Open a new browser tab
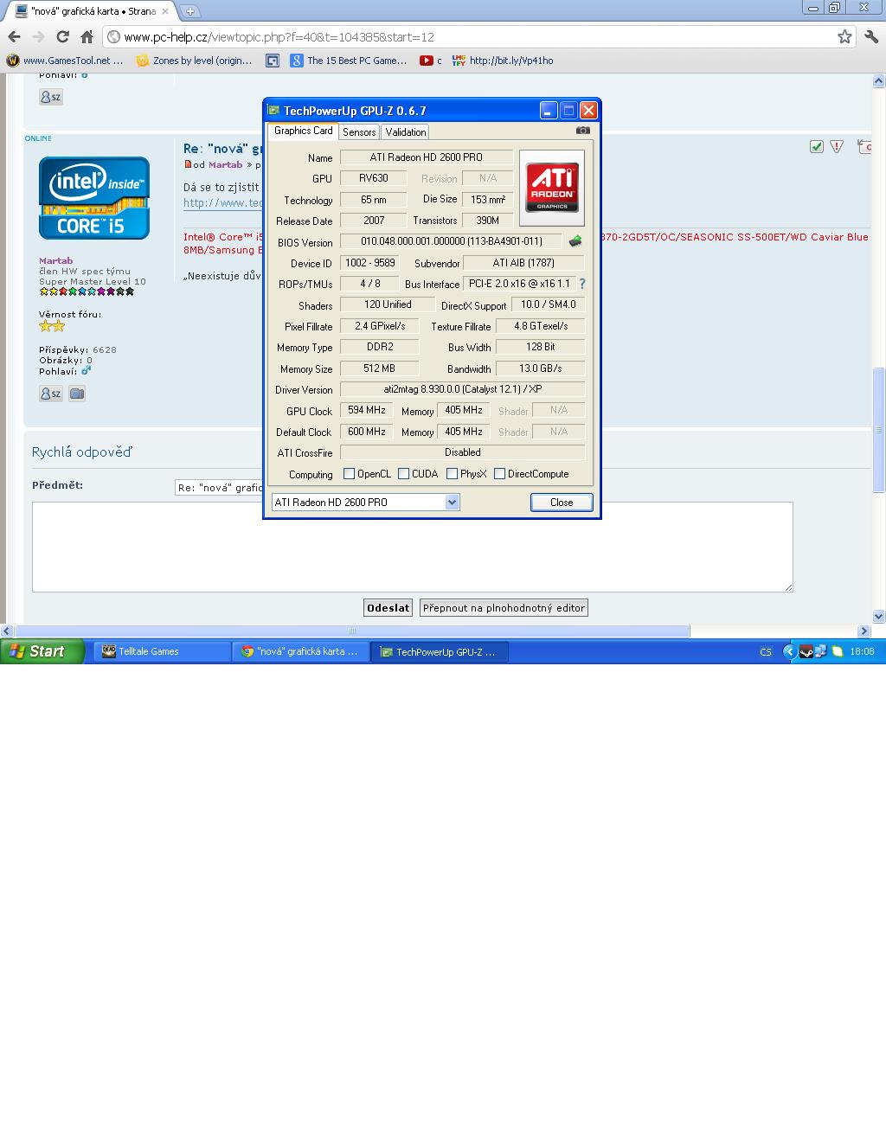The width and height of the screenshot is (886, 1121). click(189, 11)
